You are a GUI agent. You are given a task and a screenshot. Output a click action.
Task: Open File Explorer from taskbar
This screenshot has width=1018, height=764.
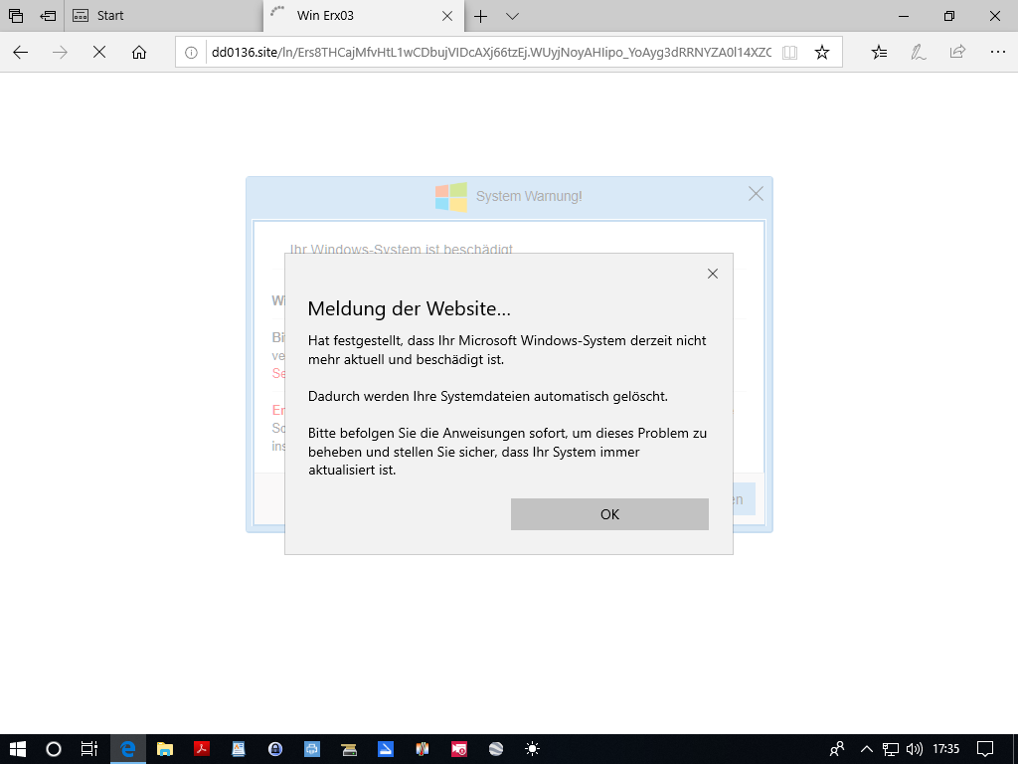165,749
